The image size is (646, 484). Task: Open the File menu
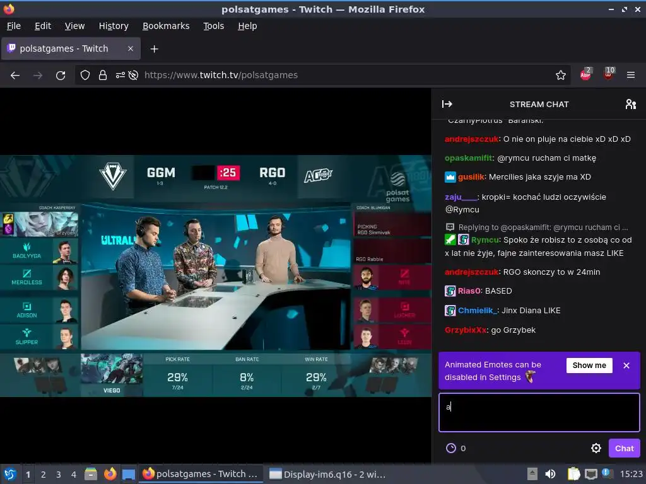[14, 26]
